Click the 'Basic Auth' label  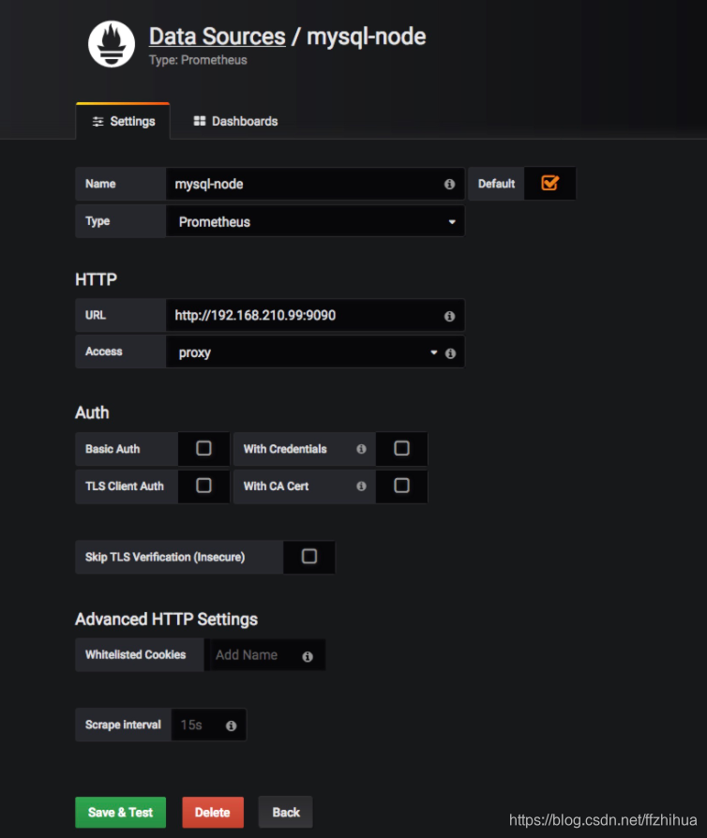tap(113, 449)
